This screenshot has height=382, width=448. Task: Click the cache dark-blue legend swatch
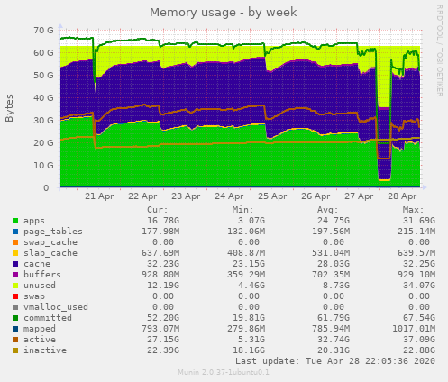[15, 264]
